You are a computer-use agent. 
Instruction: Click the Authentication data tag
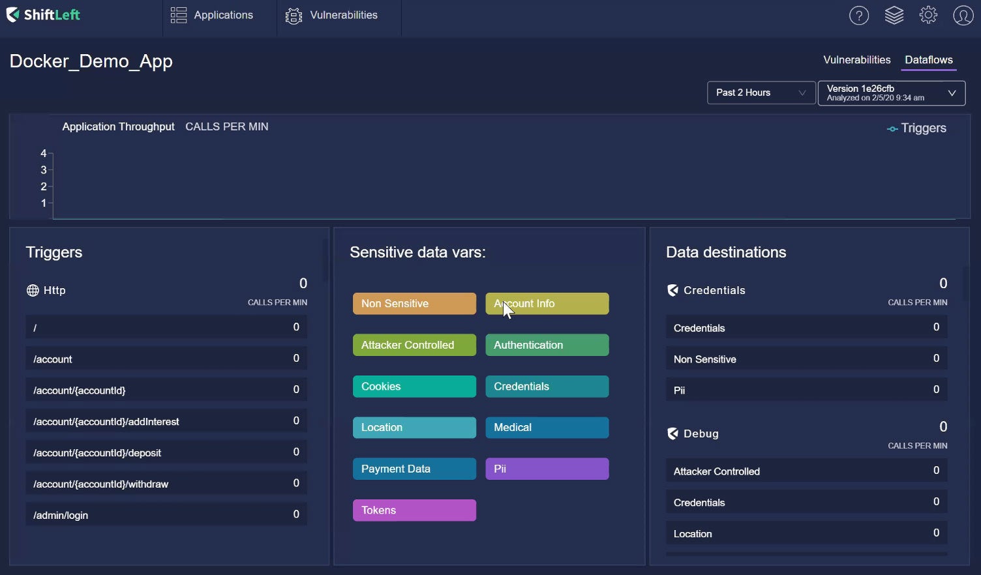[547, 345]
